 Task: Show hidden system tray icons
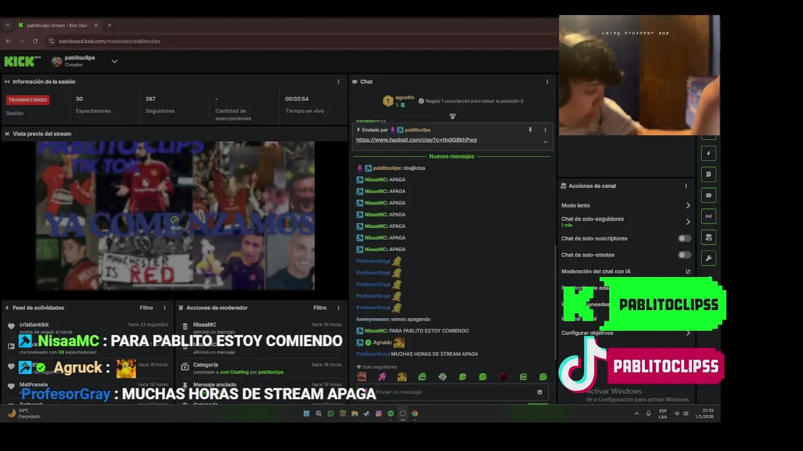[636, 413]
